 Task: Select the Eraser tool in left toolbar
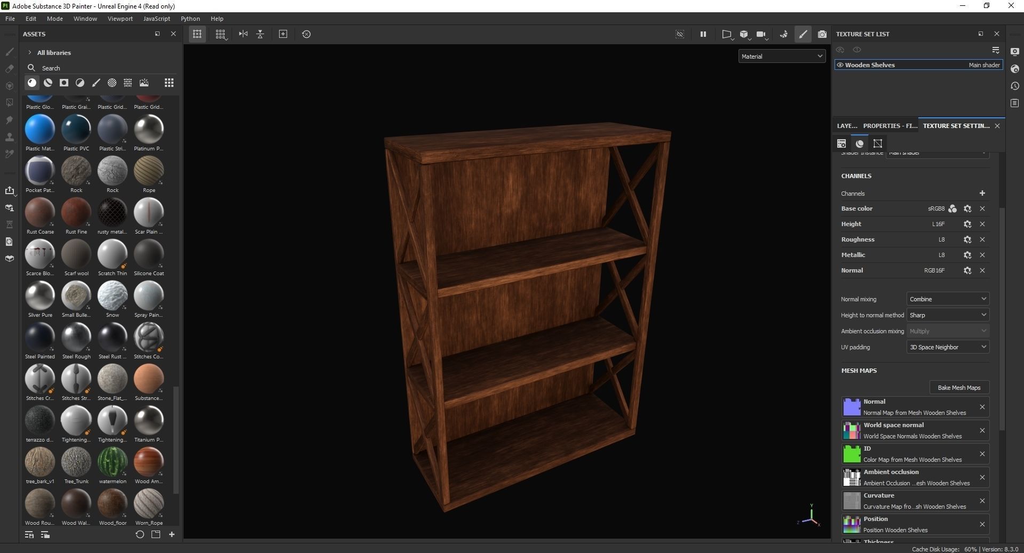9,69
